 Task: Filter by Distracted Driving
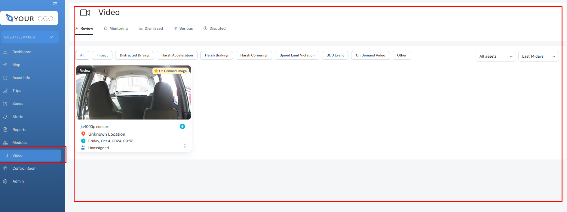[135, 55]
